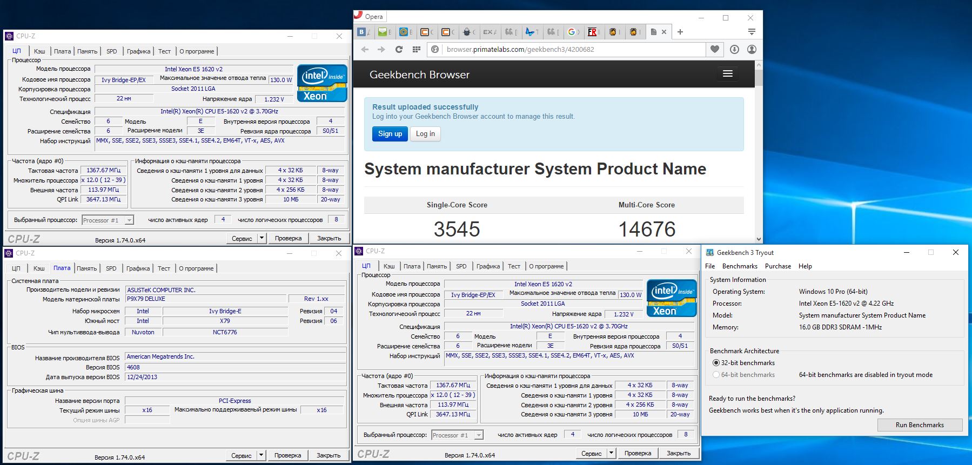972x465 pixels.
Task: Open Графика tab in mainboard CPU-Z window
Action: coord(138,268)
